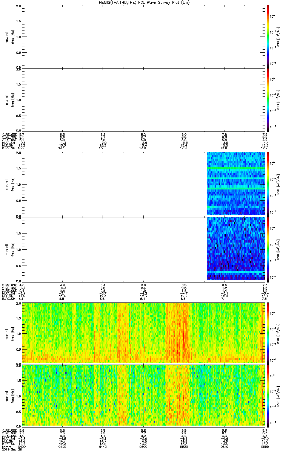283x452 pixels.
Task: Click the 'hhmm' time format label
Action: 6,446
